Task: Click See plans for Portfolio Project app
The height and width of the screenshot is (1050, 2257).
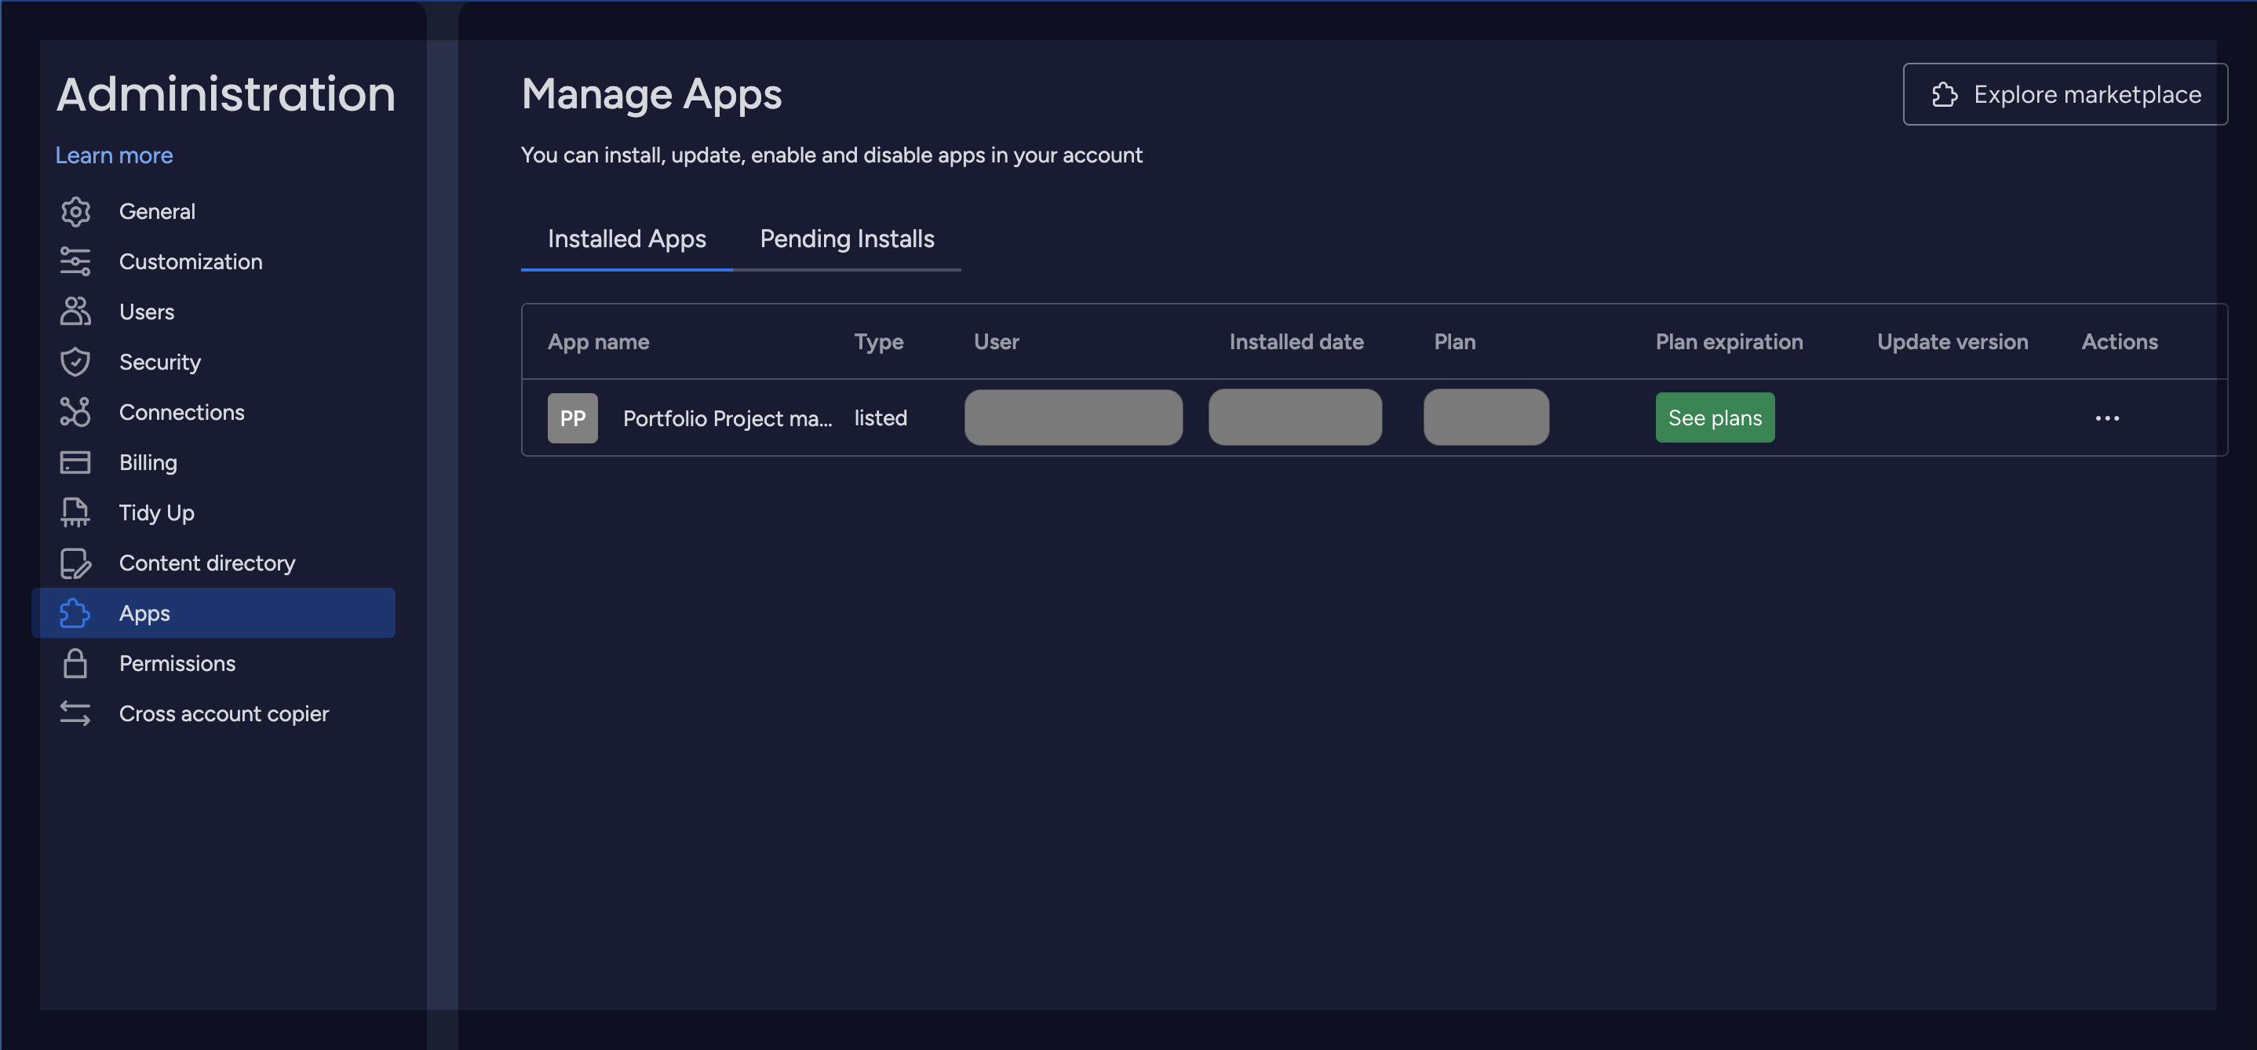Action: tap(1716, 416)
